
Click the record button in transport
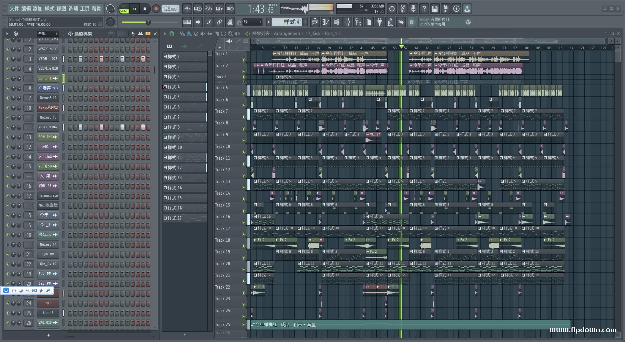(x=156, y=9)
